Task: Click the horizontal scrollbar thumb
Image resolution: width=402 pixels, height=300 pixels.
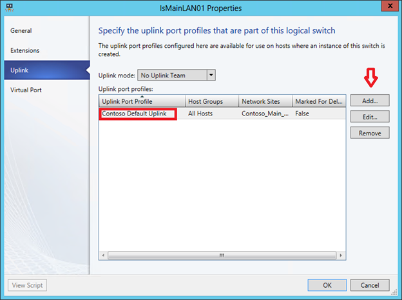Action: pos(222,255)
